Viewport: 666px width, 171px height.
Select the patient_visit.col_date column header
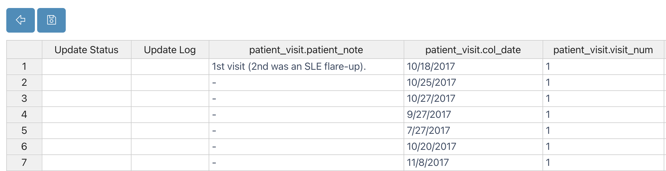[x=473, y=50]
